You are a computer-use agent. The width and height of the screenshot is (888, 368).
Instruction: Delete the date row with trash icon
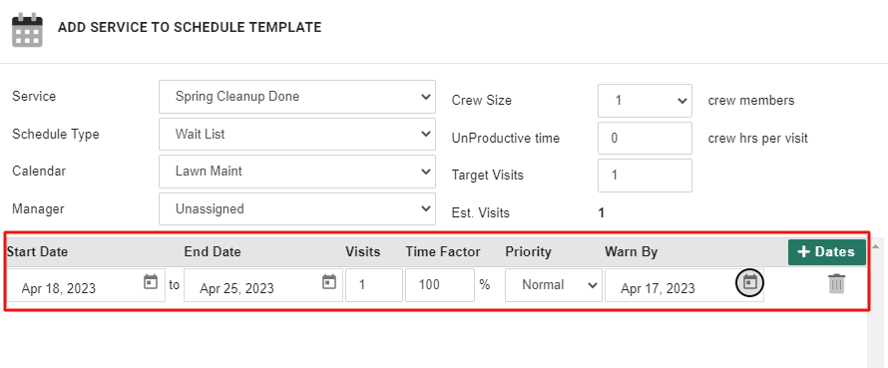836,283
